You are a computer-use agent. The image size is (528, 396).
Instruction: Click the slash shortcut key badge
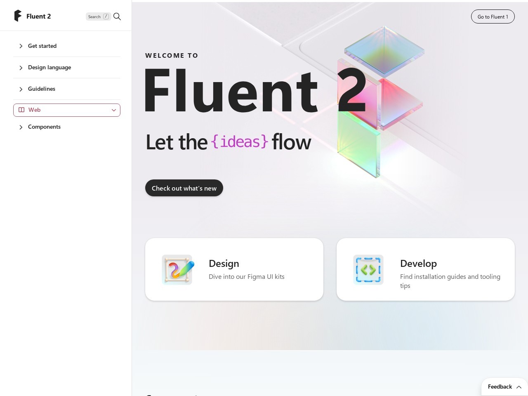tap(106, 16)
